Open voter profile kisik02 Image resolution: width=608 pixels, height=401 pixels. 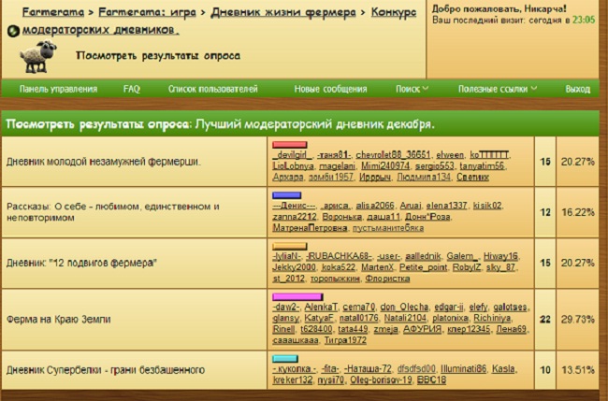pos(487,206)
